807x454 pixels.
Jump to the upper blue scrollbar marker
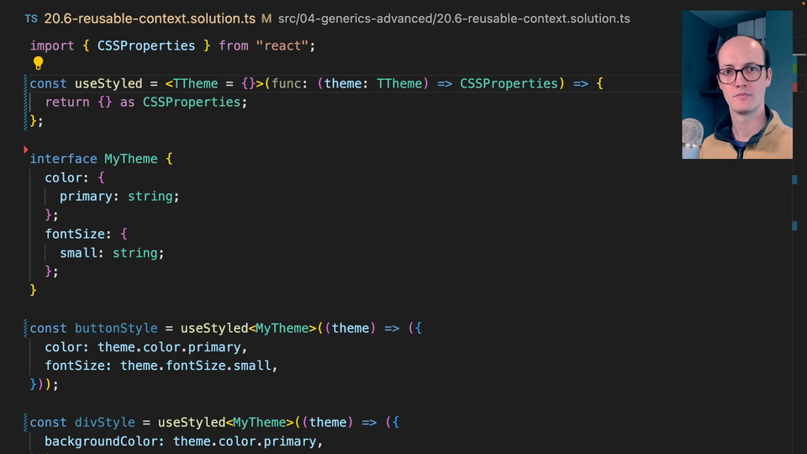click(x=794, y=179)
